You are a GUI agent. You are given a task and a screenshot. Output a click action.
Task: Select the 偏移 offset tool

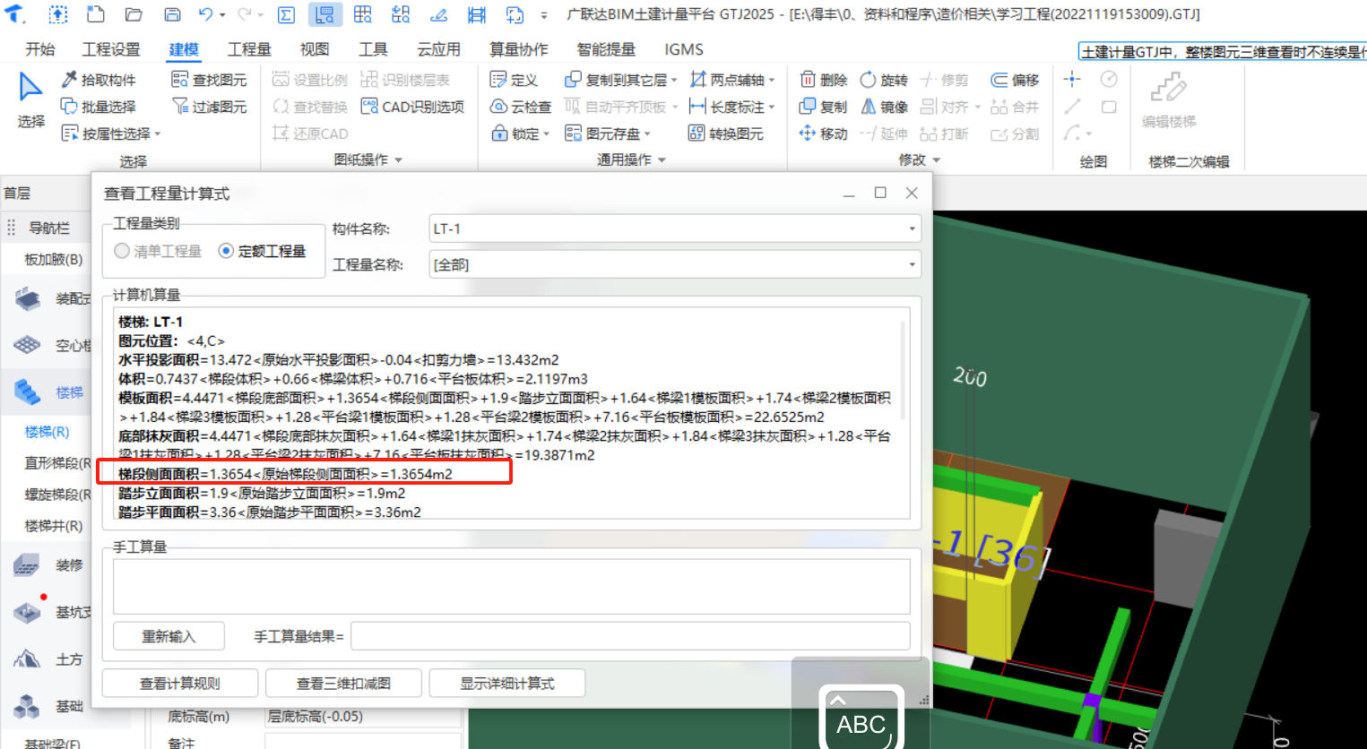pos(1015,80)
